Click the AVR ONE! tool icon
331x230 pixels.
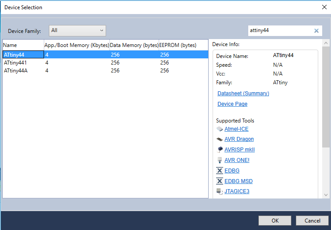[x=220, y=160]
